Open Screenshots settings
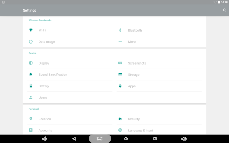The height and width of the screenshot is (143, 229). pos(159,63)
